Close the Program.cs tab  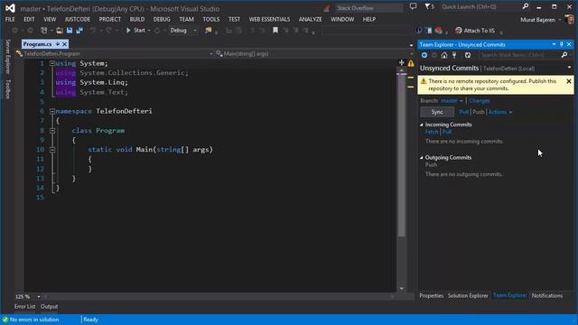point(64,44)
